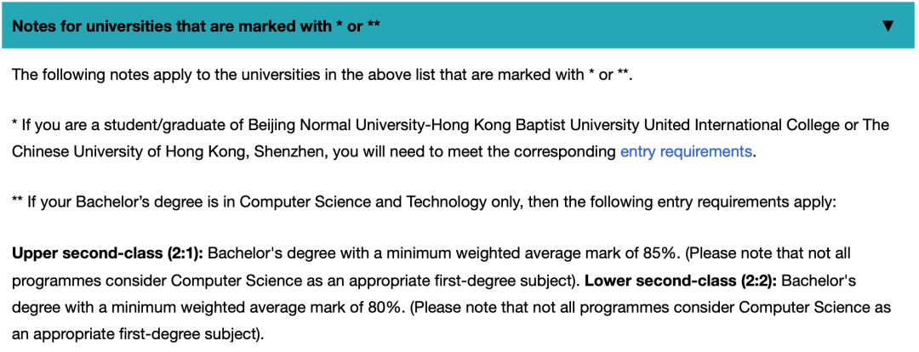Click the bold "Upper second-class (2:1):" label
Image resolution: width=919 pixels, height=352 pixels.
tap(108, 253)
